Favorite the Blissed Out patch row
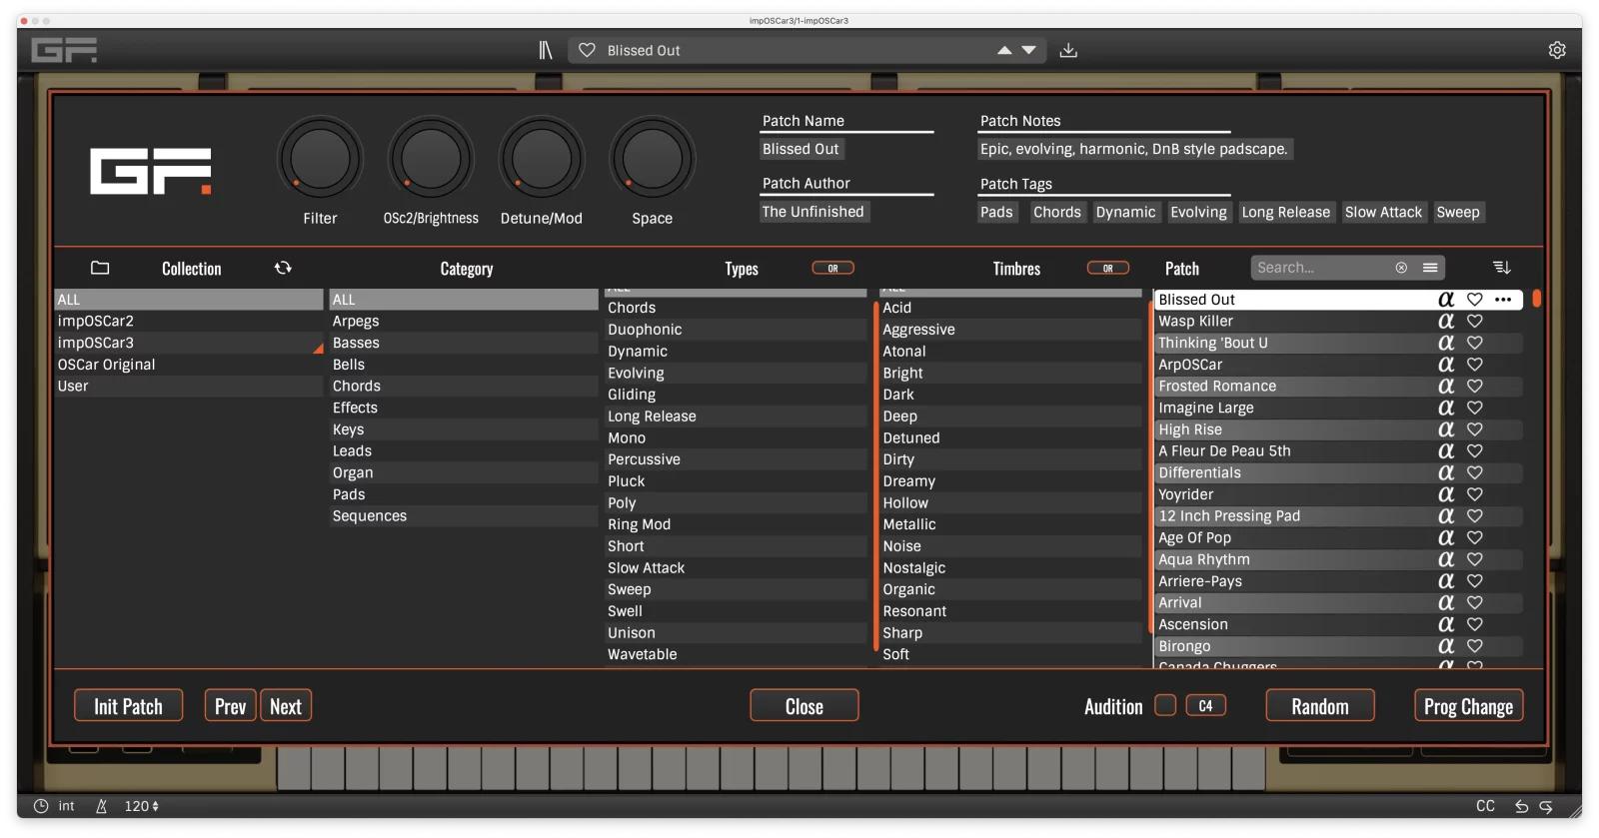Viewport: 1599px width, 838px height. tap(1474, 300)
